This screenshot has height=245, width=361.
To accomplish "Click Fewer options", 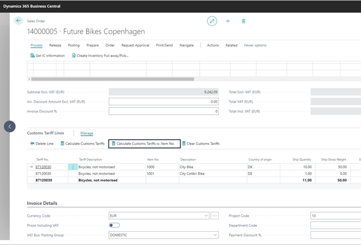I will (x=255, y=45).
